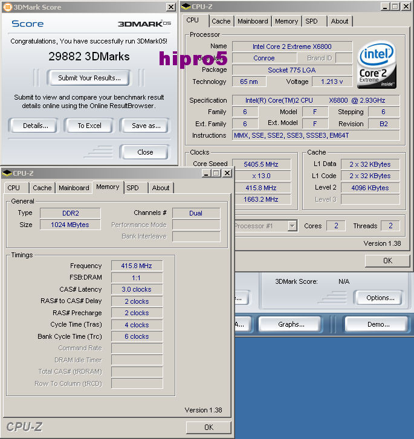Click OK in the back CPU-Z window

point(387,261)
